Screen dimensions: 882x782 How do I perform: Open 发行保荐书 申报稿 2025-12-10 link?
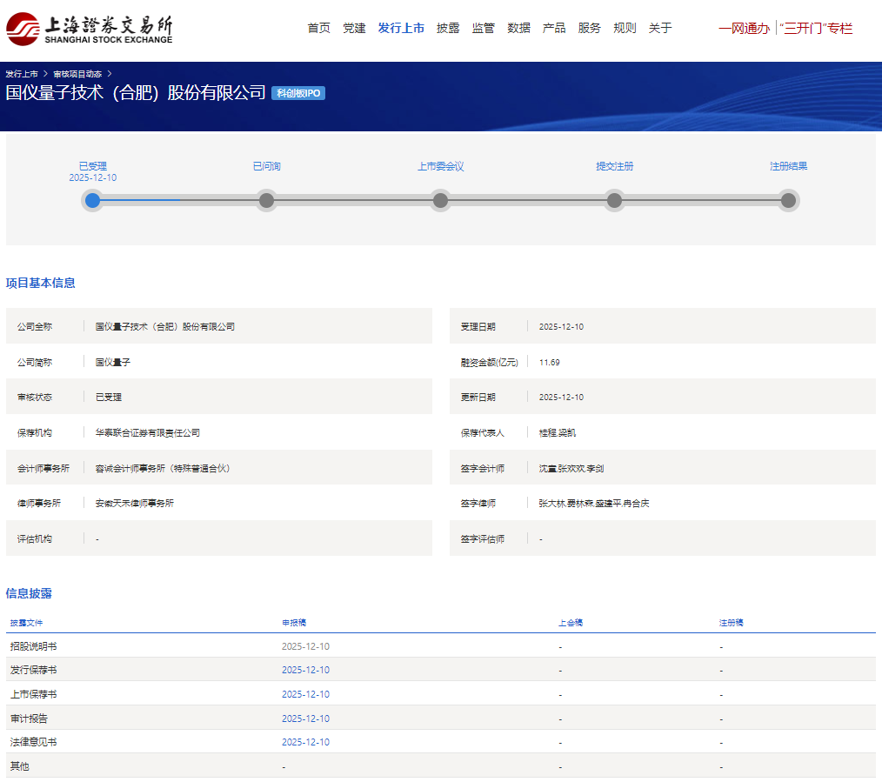(x=305, y=670)
